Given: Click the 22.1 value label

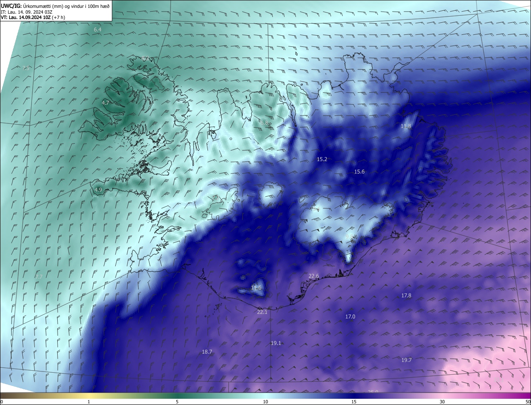Looking at the screenshot, I should pos(262,312).
